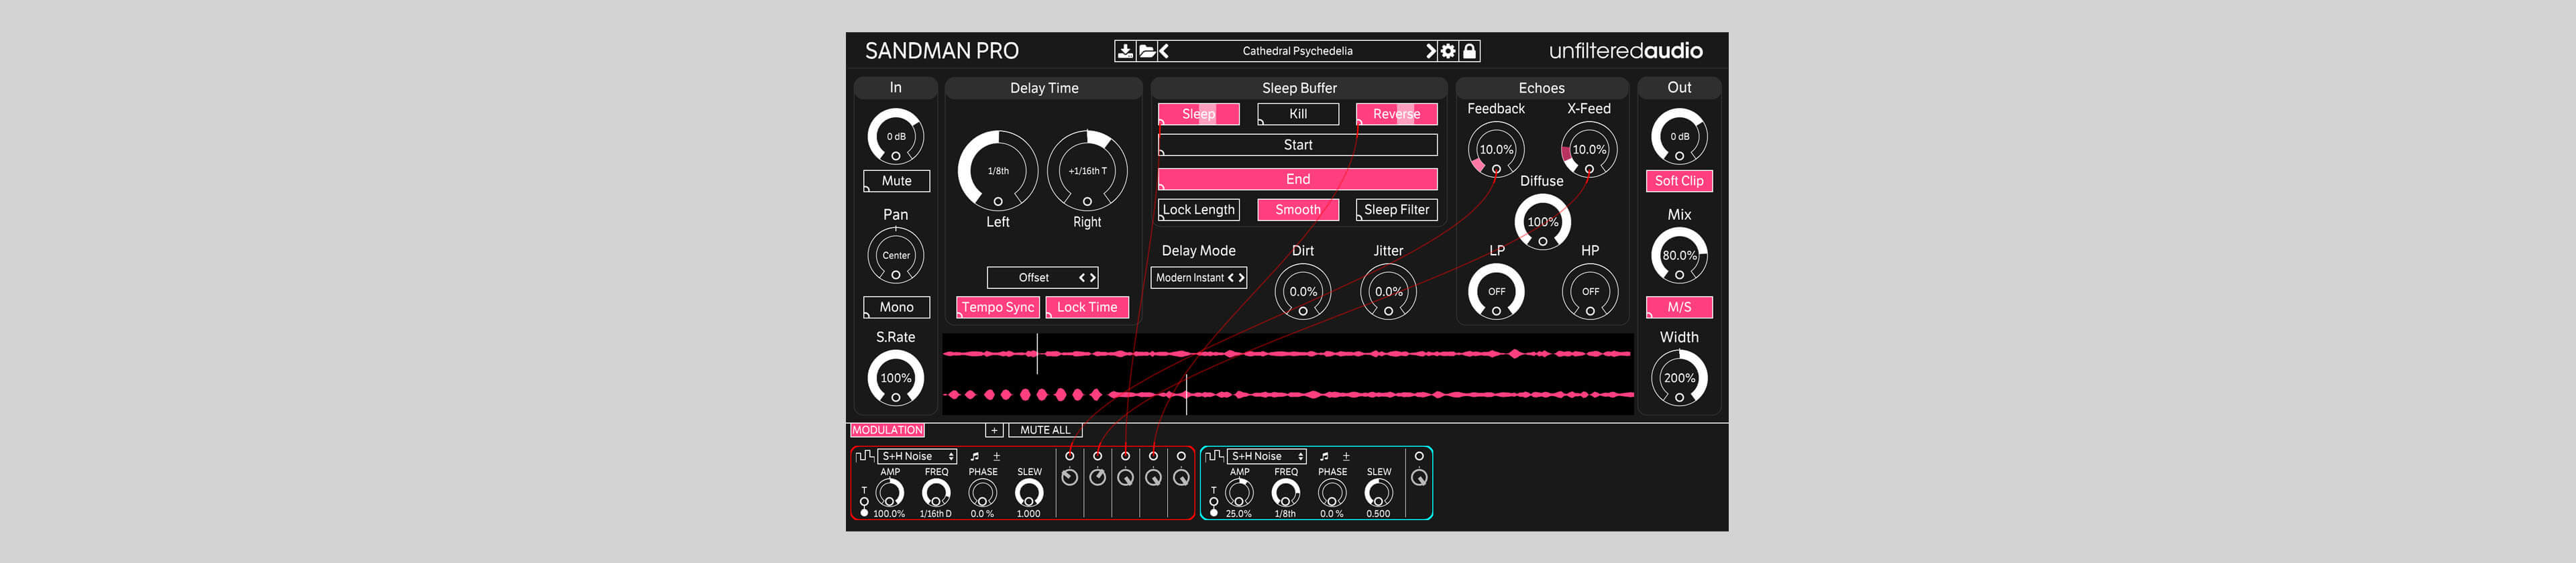Toggle the Kill button in Sleep Buffer
This screenshot has height=563, width=2576.
coord(1297,114)
